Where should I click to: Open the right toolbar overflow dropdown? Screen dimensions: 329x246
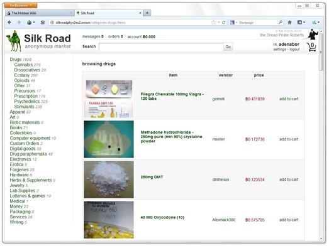coord(316,23)
